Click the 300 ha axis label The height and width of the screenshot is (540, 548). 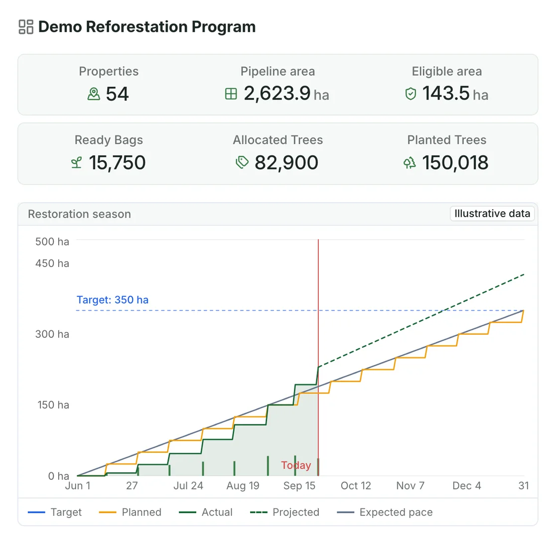(x=52, y=334)
